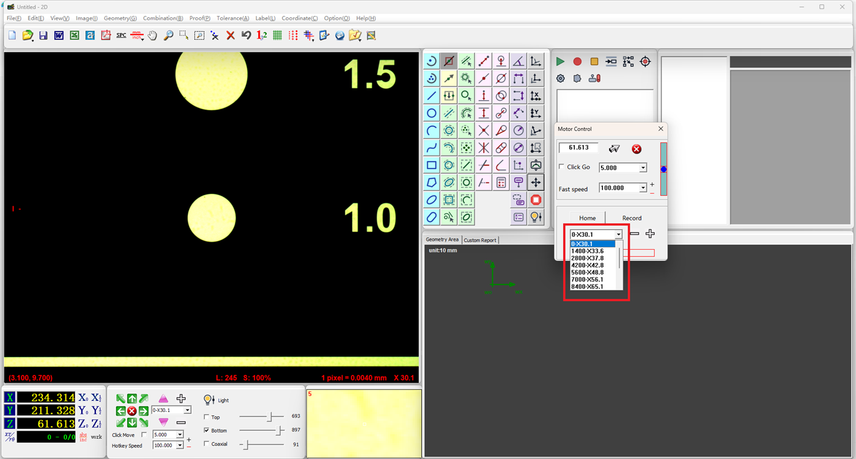Select the angle measurement tool

pos(518,61)
